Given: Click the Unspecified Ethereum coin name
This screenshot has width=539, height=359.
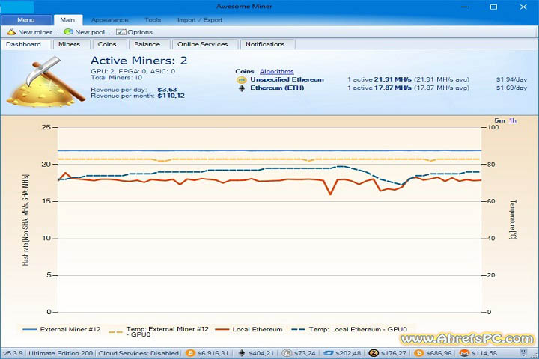Looking at the screenshot, I should pyautogui.click(x=287, y=79).
